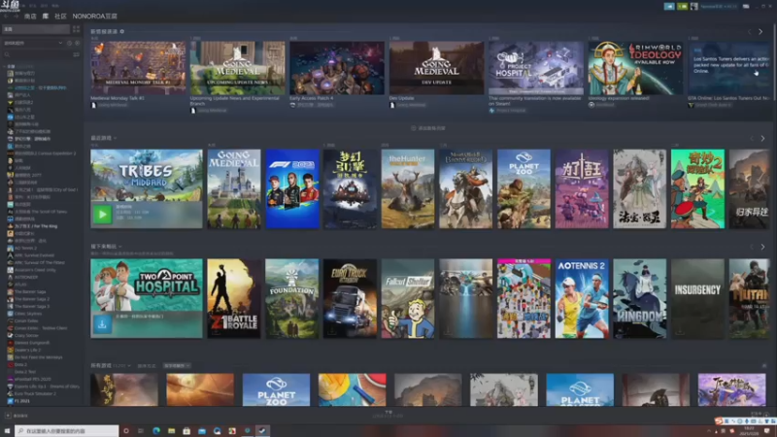
Task: Go back with the navigation back arrow
Action: tap(6, 17)
